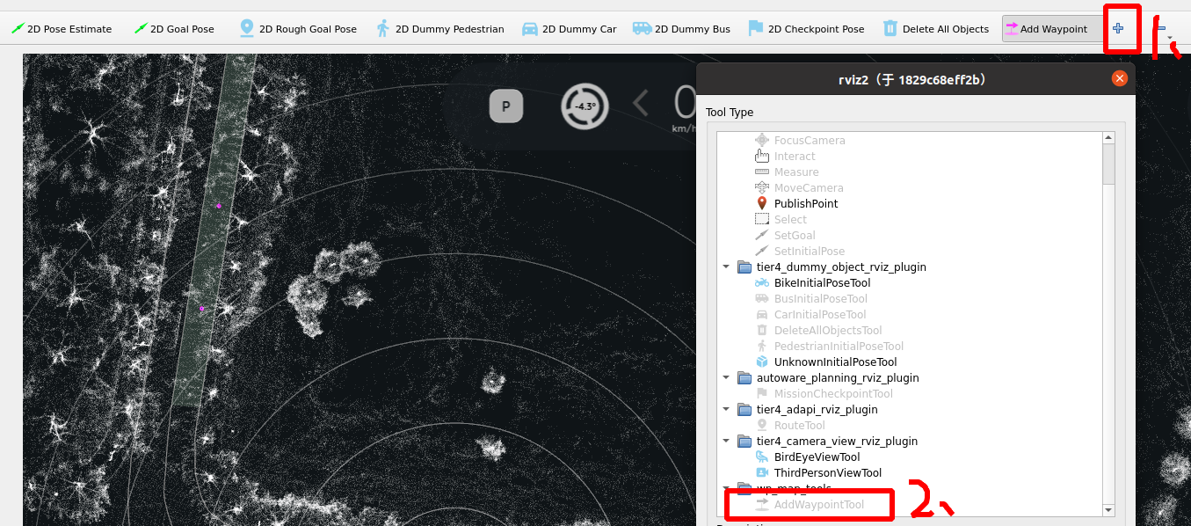Pick SetGoal from tool list
The height and width of the screenshot is (526, 1191).
(785, 236)
